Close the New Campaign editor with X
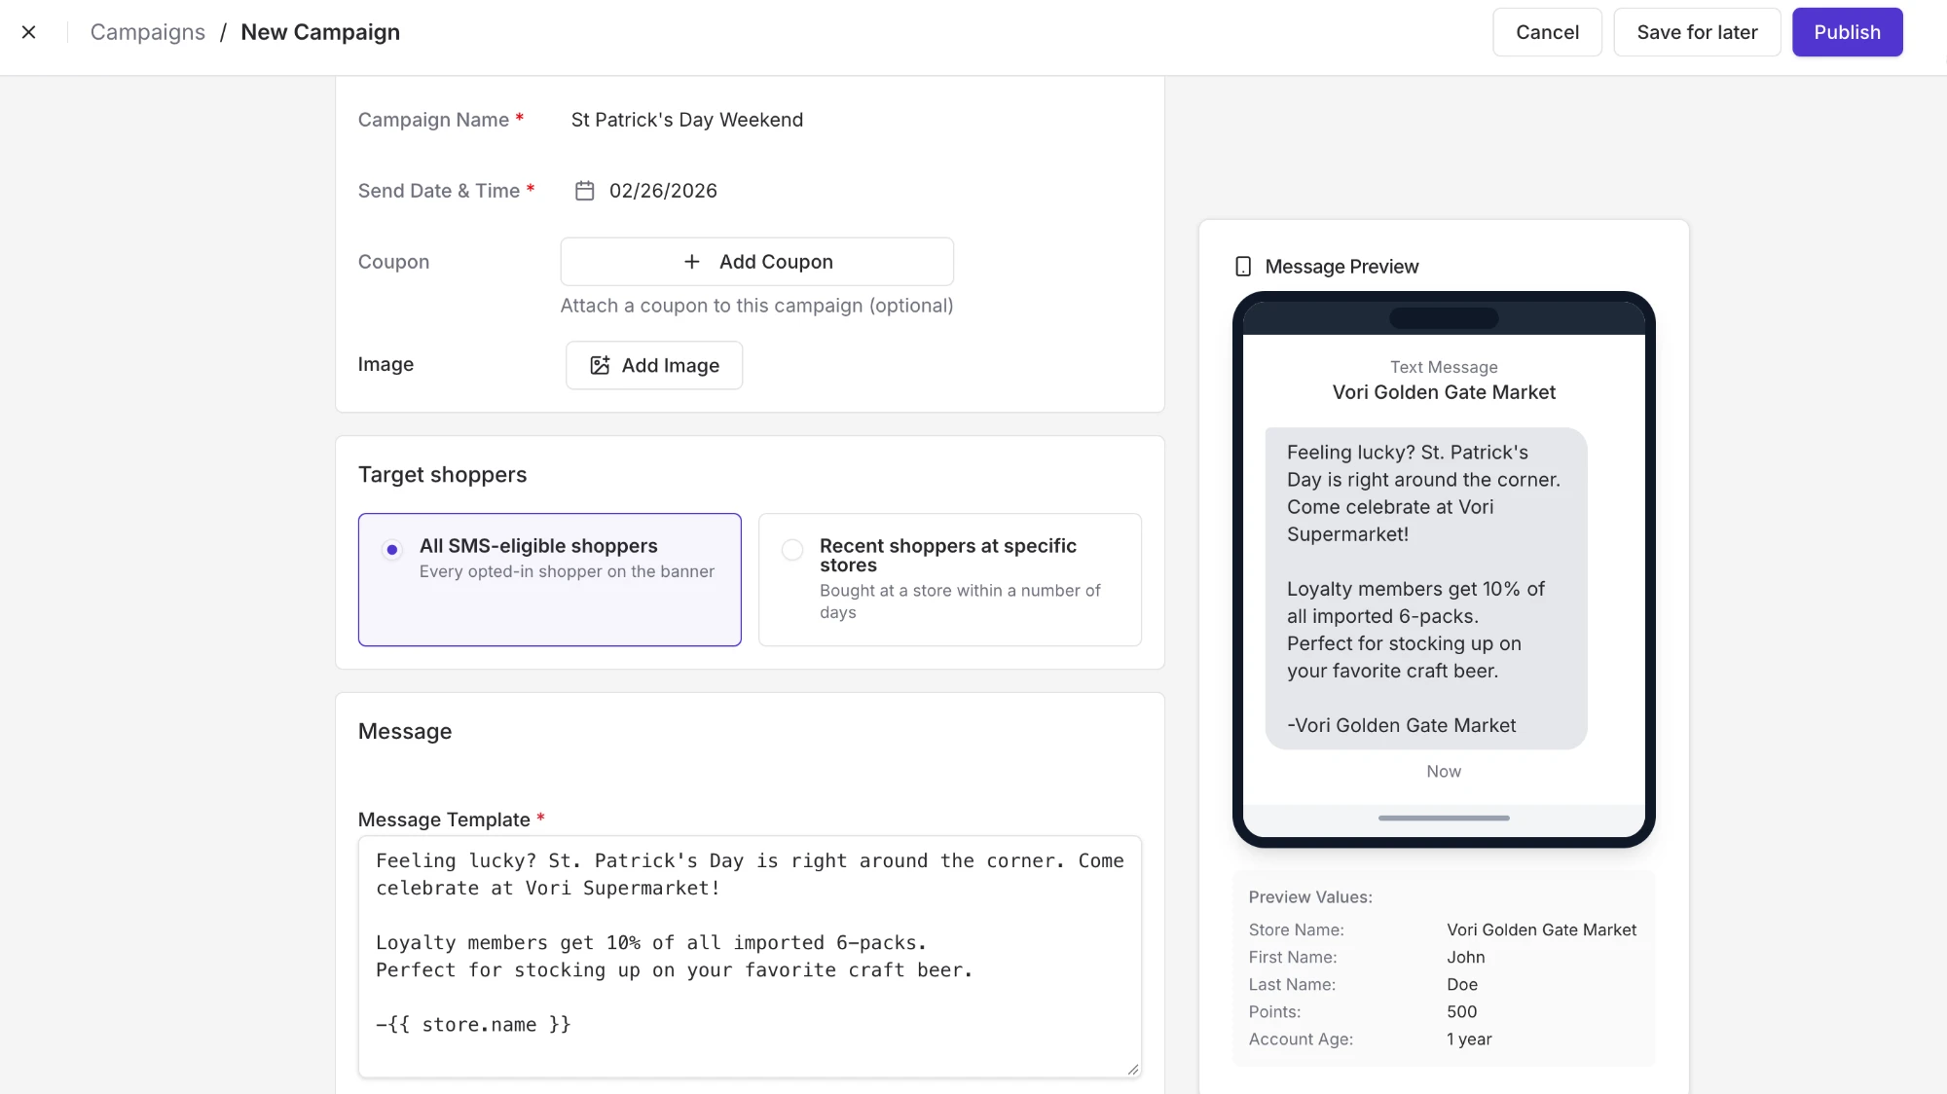The height and width of the screenshot is (1094, 1947). click(29, 32)
